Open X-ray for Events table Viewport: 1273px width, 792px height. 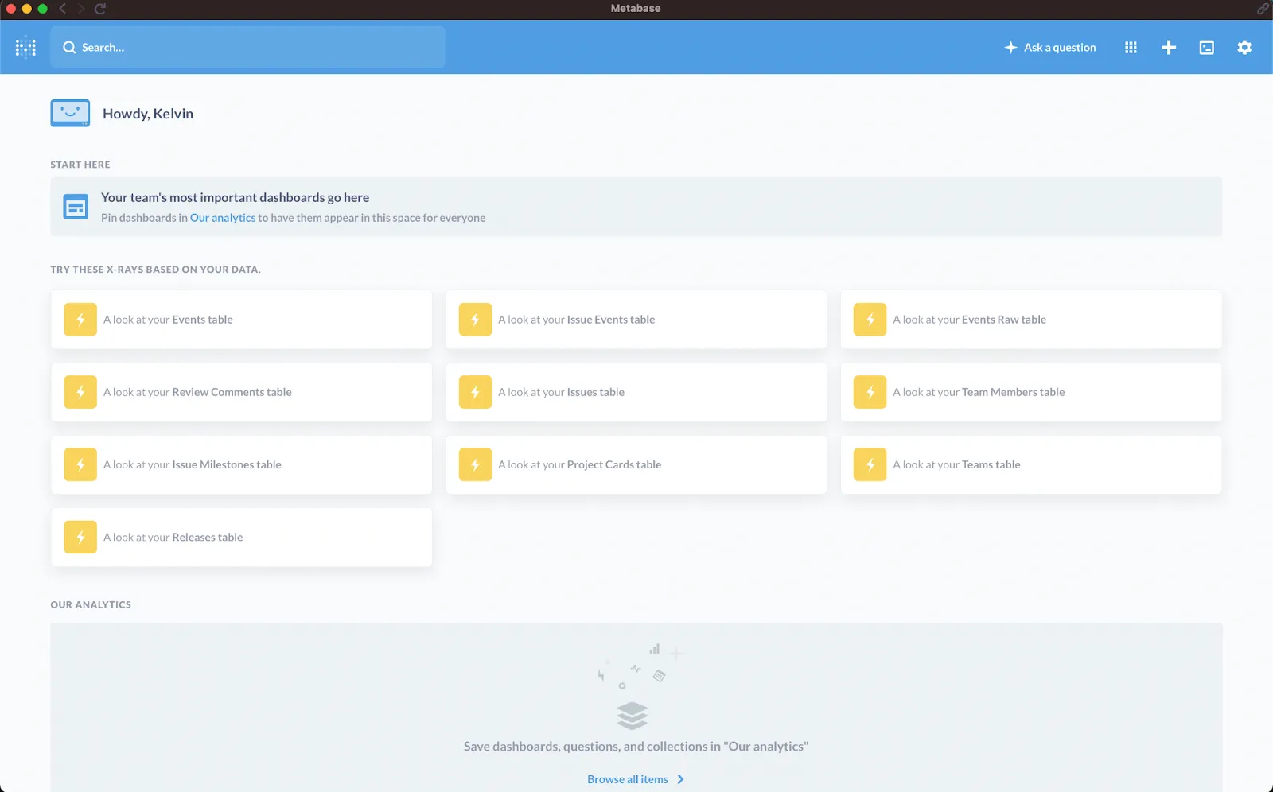(242, 320)
